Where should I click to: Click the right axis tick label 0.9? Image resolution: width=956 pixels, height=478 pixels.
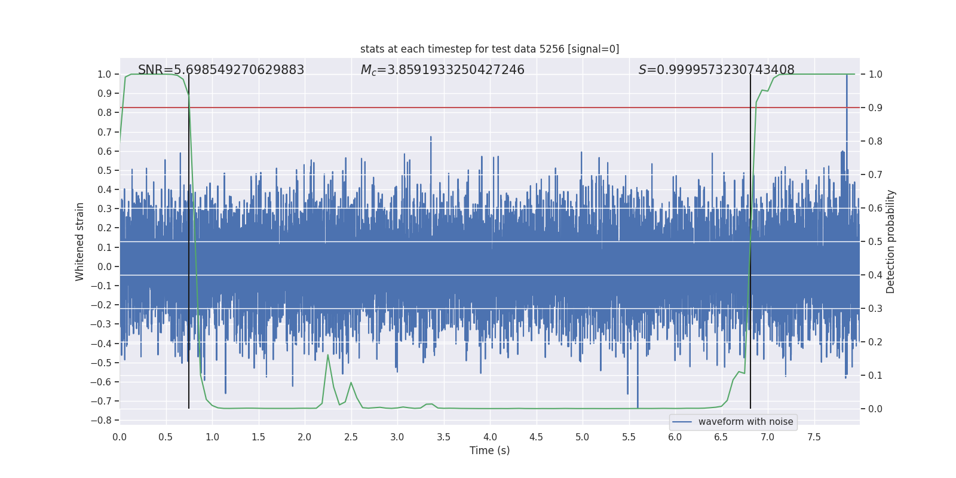coord(875,108)
